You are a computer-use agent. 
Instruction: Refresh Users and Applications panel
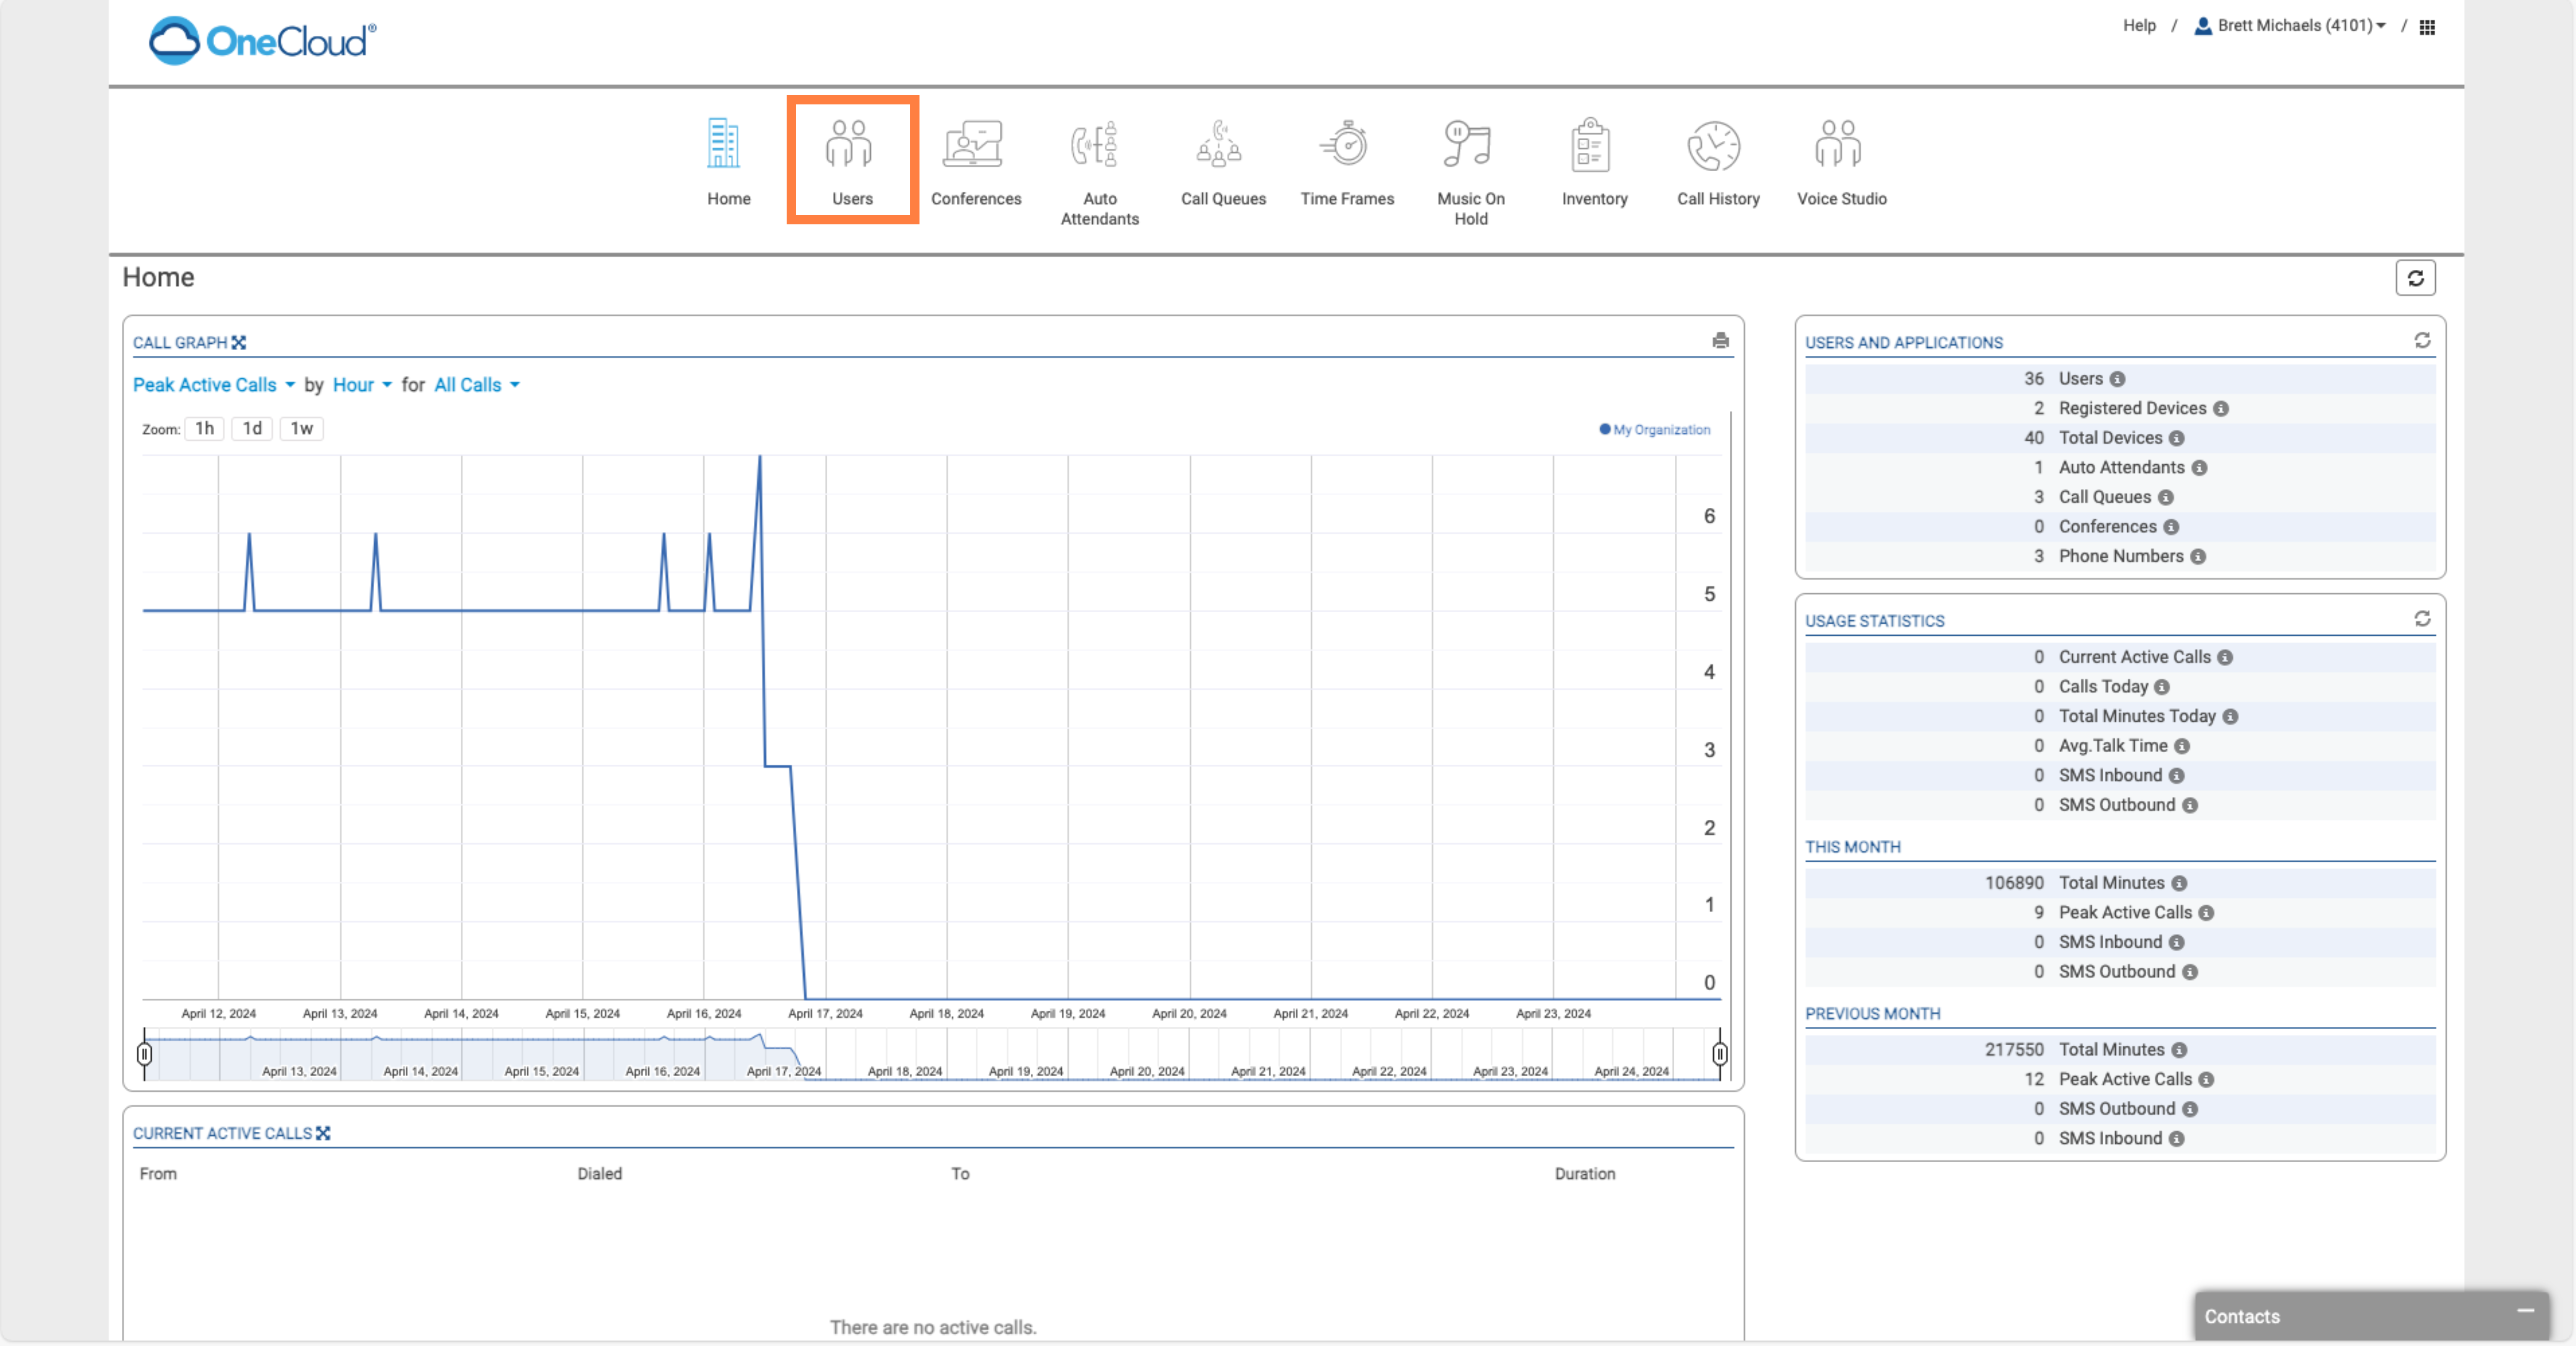(x=2422, y=341)
